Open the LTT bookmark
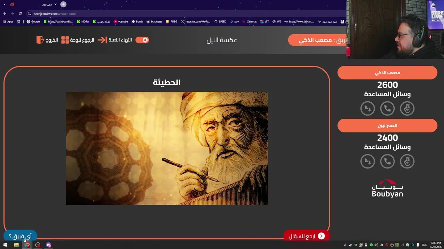Viewport: 444px width, 249px height. pyautogui.click(x=264, y=21)
